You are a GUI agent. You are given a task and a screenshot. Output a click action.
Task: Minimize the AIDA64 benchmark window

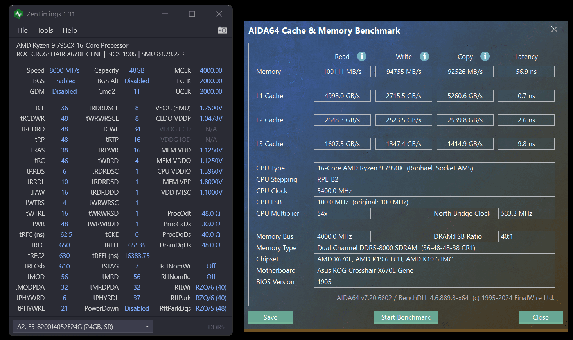[x=526, y=29]
